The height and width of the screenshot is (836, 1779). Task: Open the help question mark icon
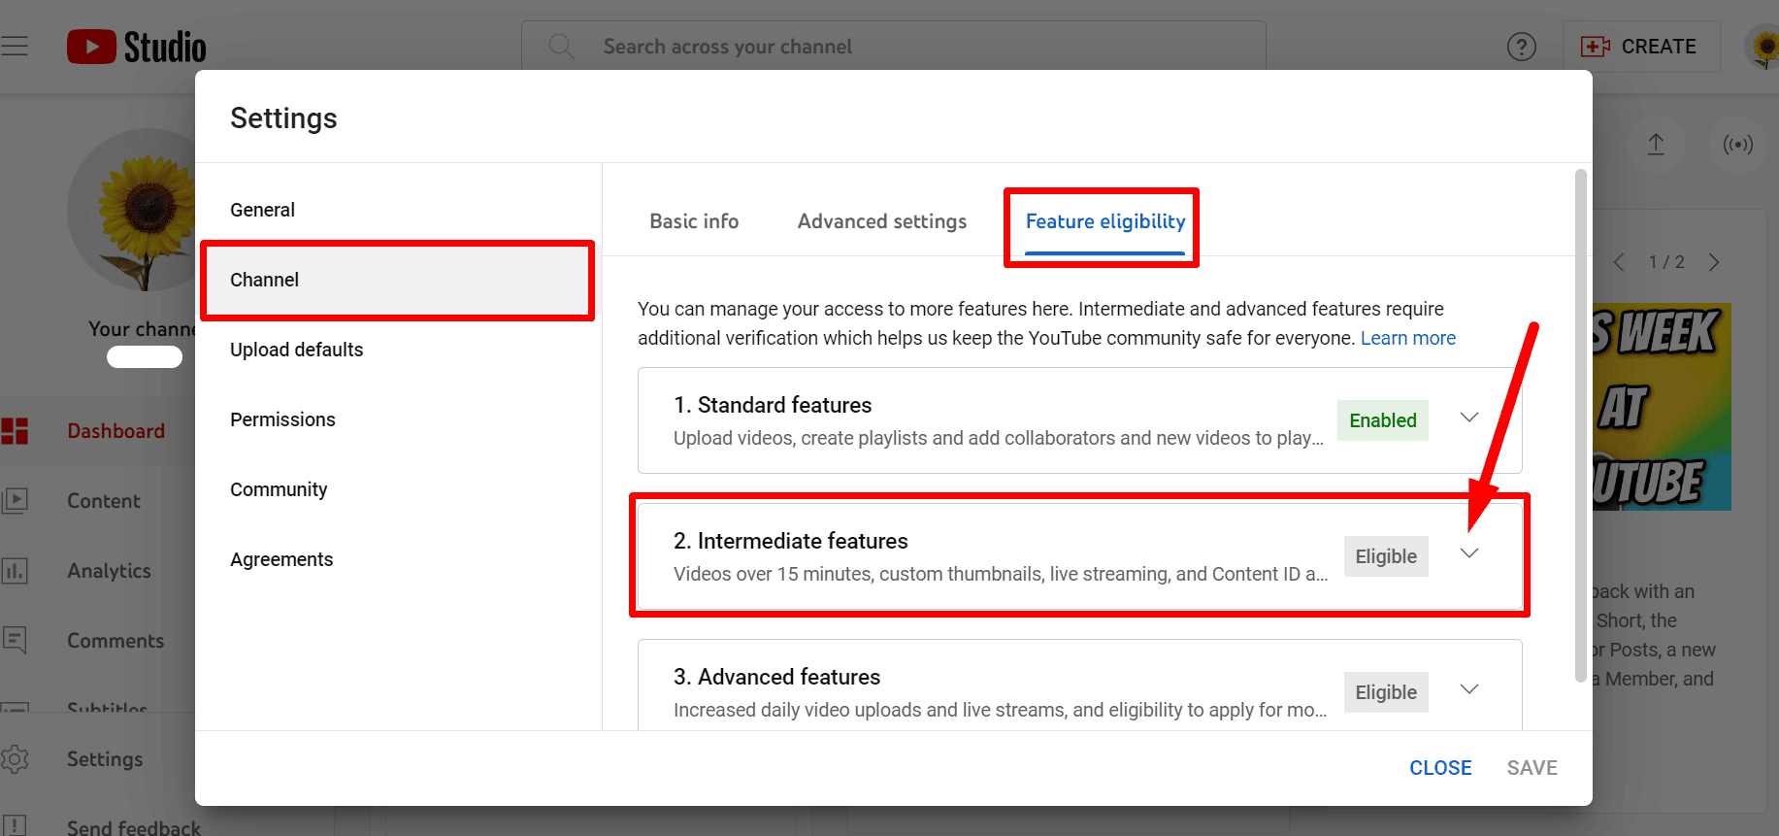click(1521, 46)
